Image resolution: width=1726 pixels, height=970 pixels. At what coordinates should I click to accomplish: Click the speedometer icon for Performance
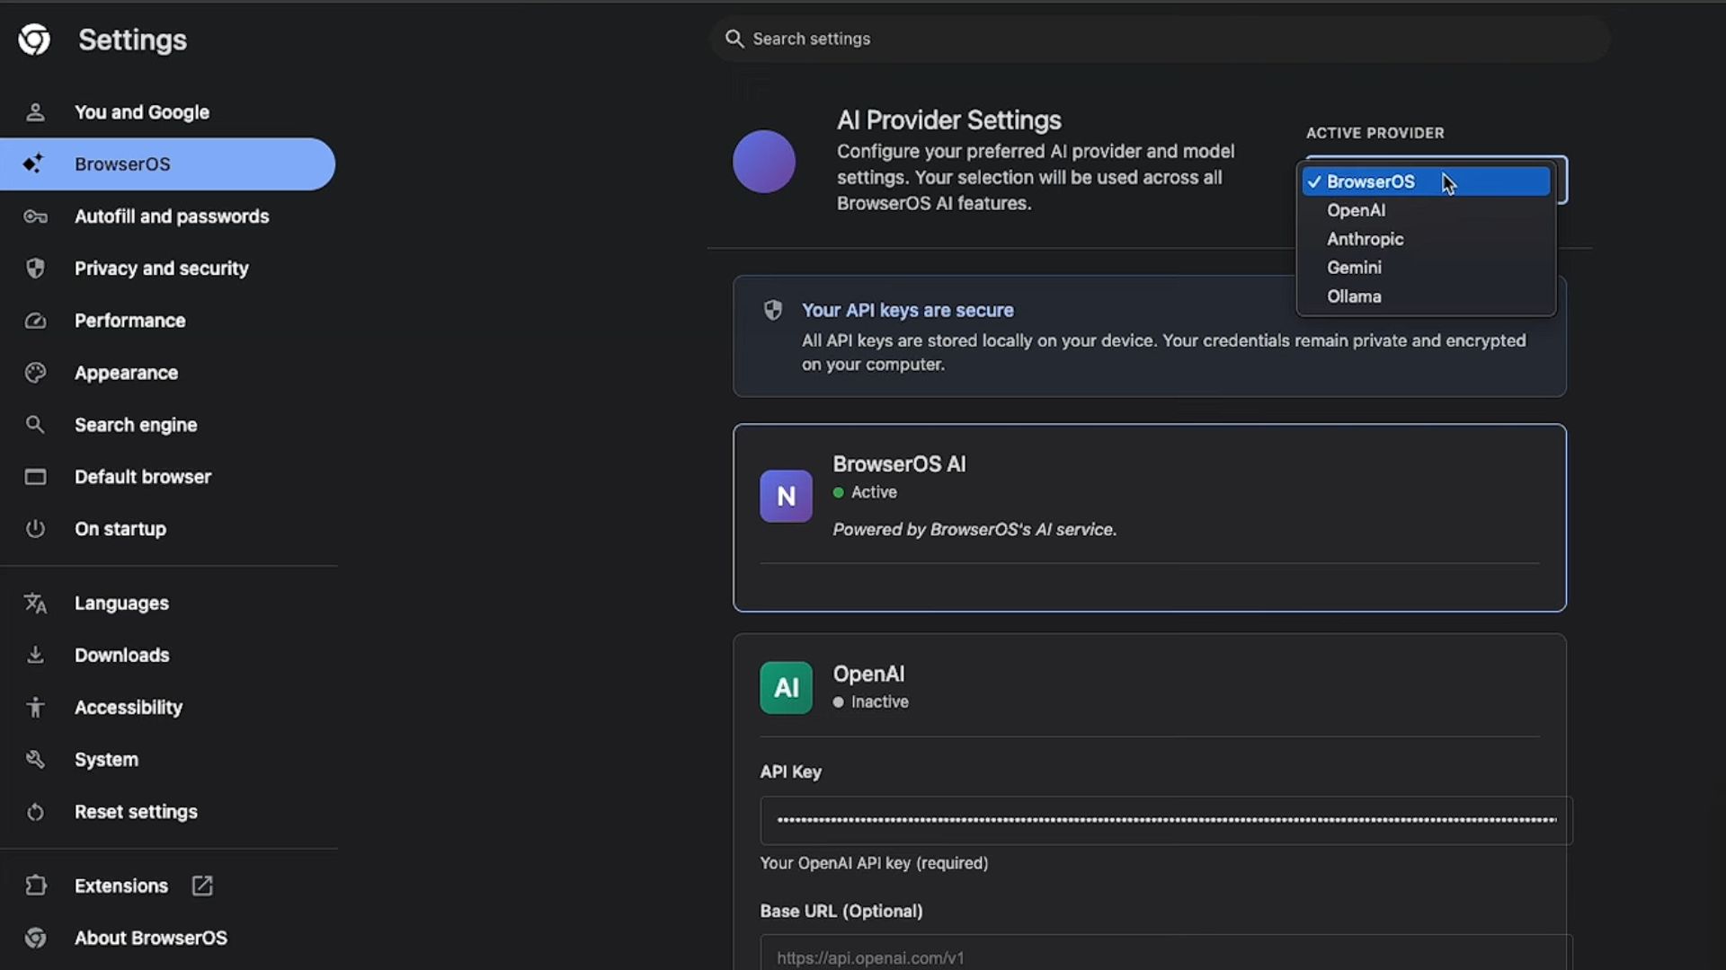(35, 321)
